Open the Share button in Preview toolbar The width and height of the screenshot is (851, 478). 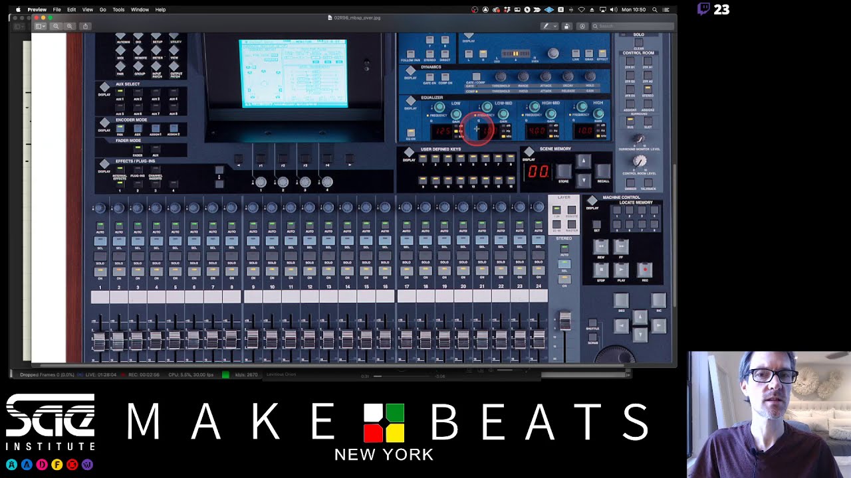[85, 26]
